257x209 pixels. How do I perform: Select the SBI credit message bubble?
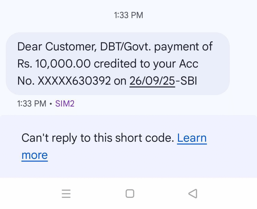tap(117, 64)
